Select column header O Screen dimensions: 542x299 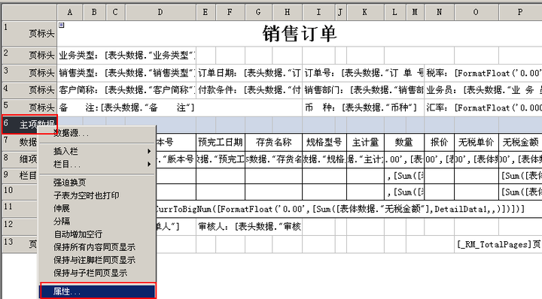[477, 13]
